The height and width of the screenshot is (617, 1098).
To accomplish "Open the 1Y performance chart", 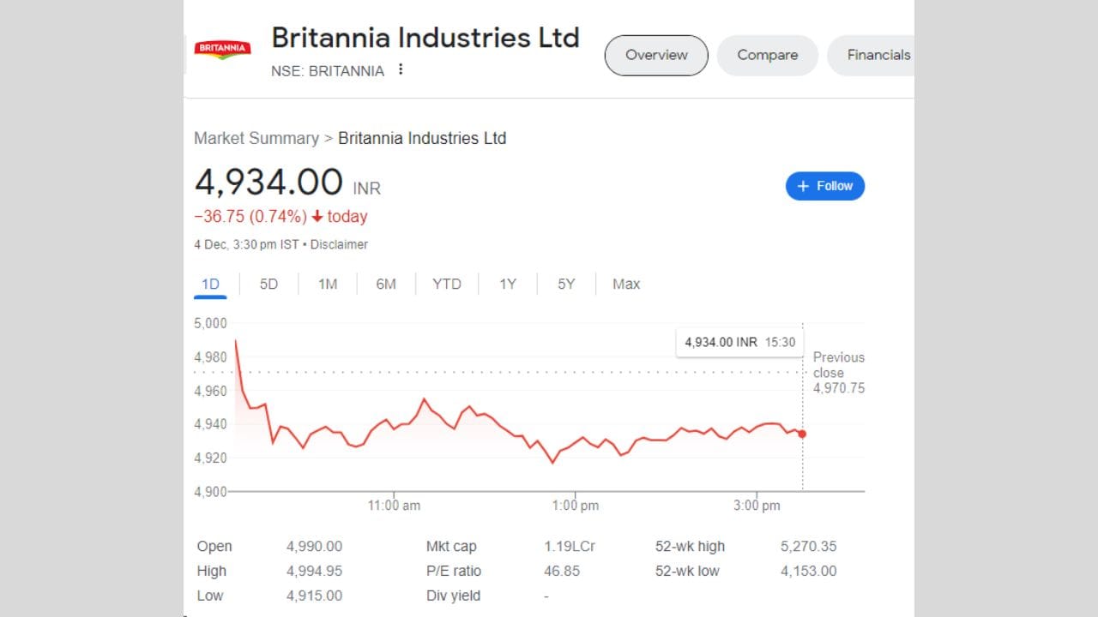I will pos(507,284).
